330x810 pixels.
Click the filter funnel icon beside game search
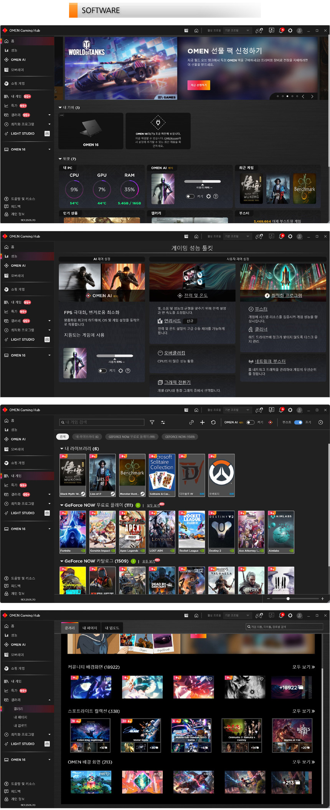point(152,422)
